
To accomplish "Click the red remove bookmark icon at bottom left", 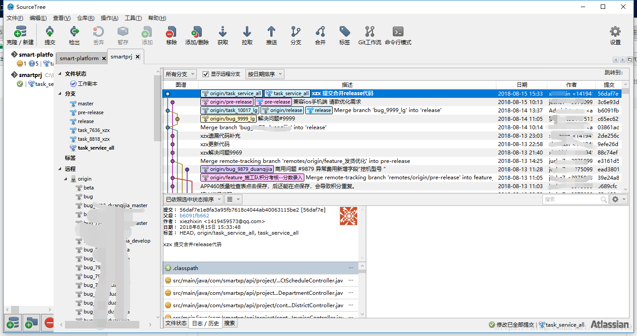I will click(49, 324).
